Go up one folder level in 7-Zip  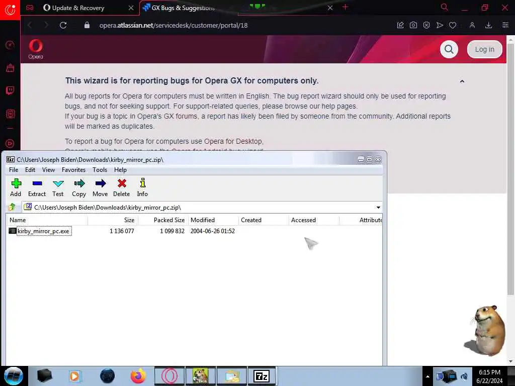(12, 207)
